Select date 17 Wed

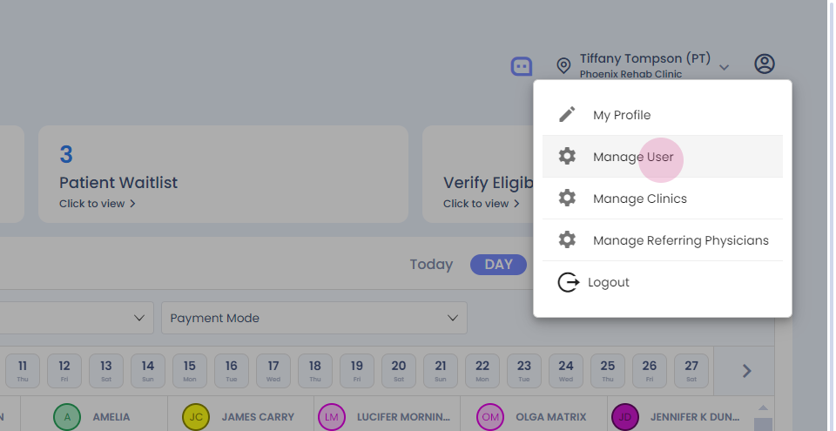click(273, 371)
